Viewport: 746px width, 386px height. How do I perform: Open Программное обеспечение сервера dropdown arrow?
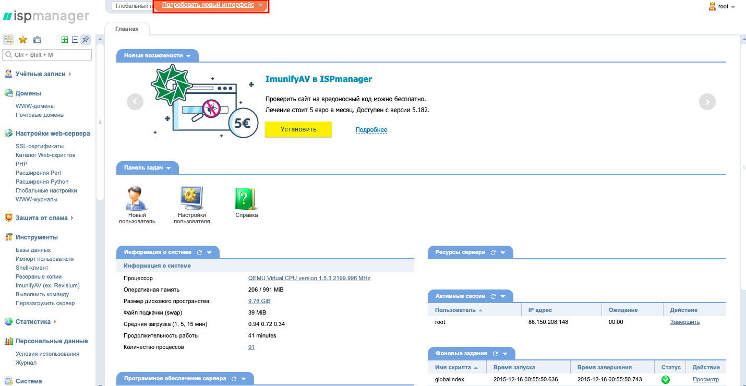coord(244,379)
